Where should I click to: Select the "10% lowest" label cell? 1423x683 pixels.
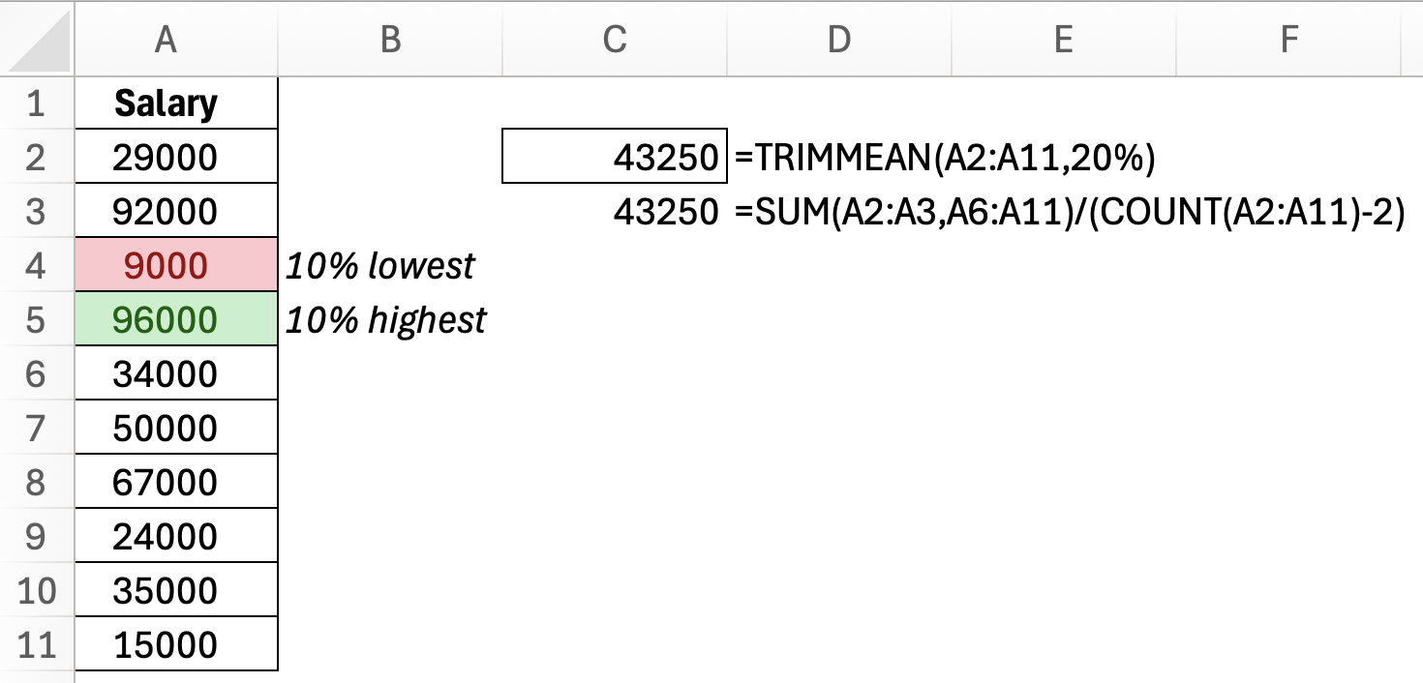380,265
